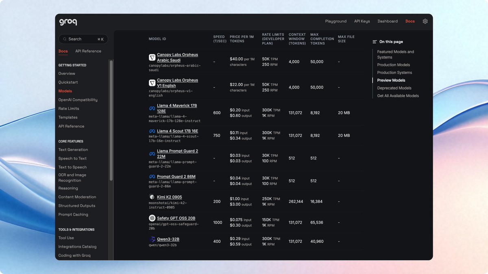The height and width of the screenshot is (274, 488).
Task: Click the Meta icon beside Llama 4 Maverick
Action: pyautogui.click(x=152, y=108)
